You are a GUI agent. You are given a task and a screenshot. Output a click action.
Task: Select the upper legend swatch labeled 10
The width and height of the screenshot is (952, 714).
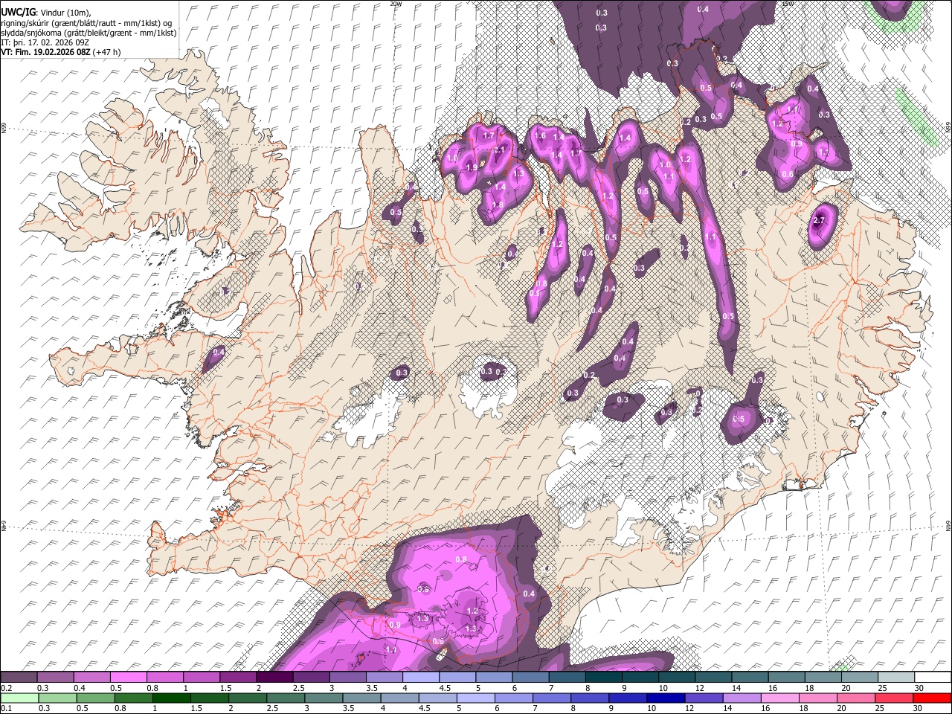[677, 677]
